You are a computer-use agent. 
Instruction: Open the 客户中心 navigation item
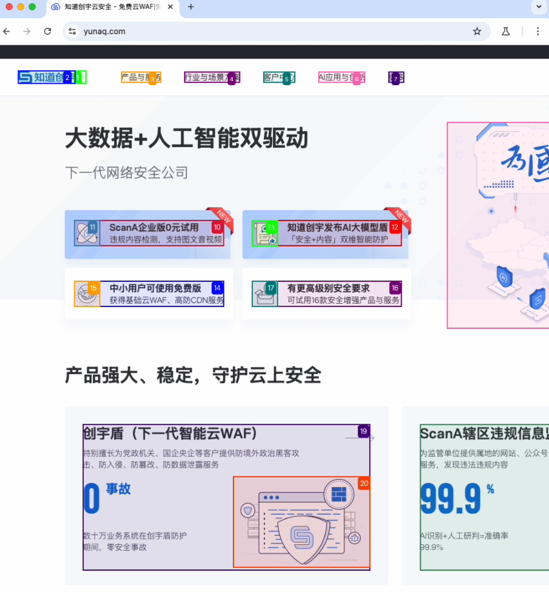[279, 77]
